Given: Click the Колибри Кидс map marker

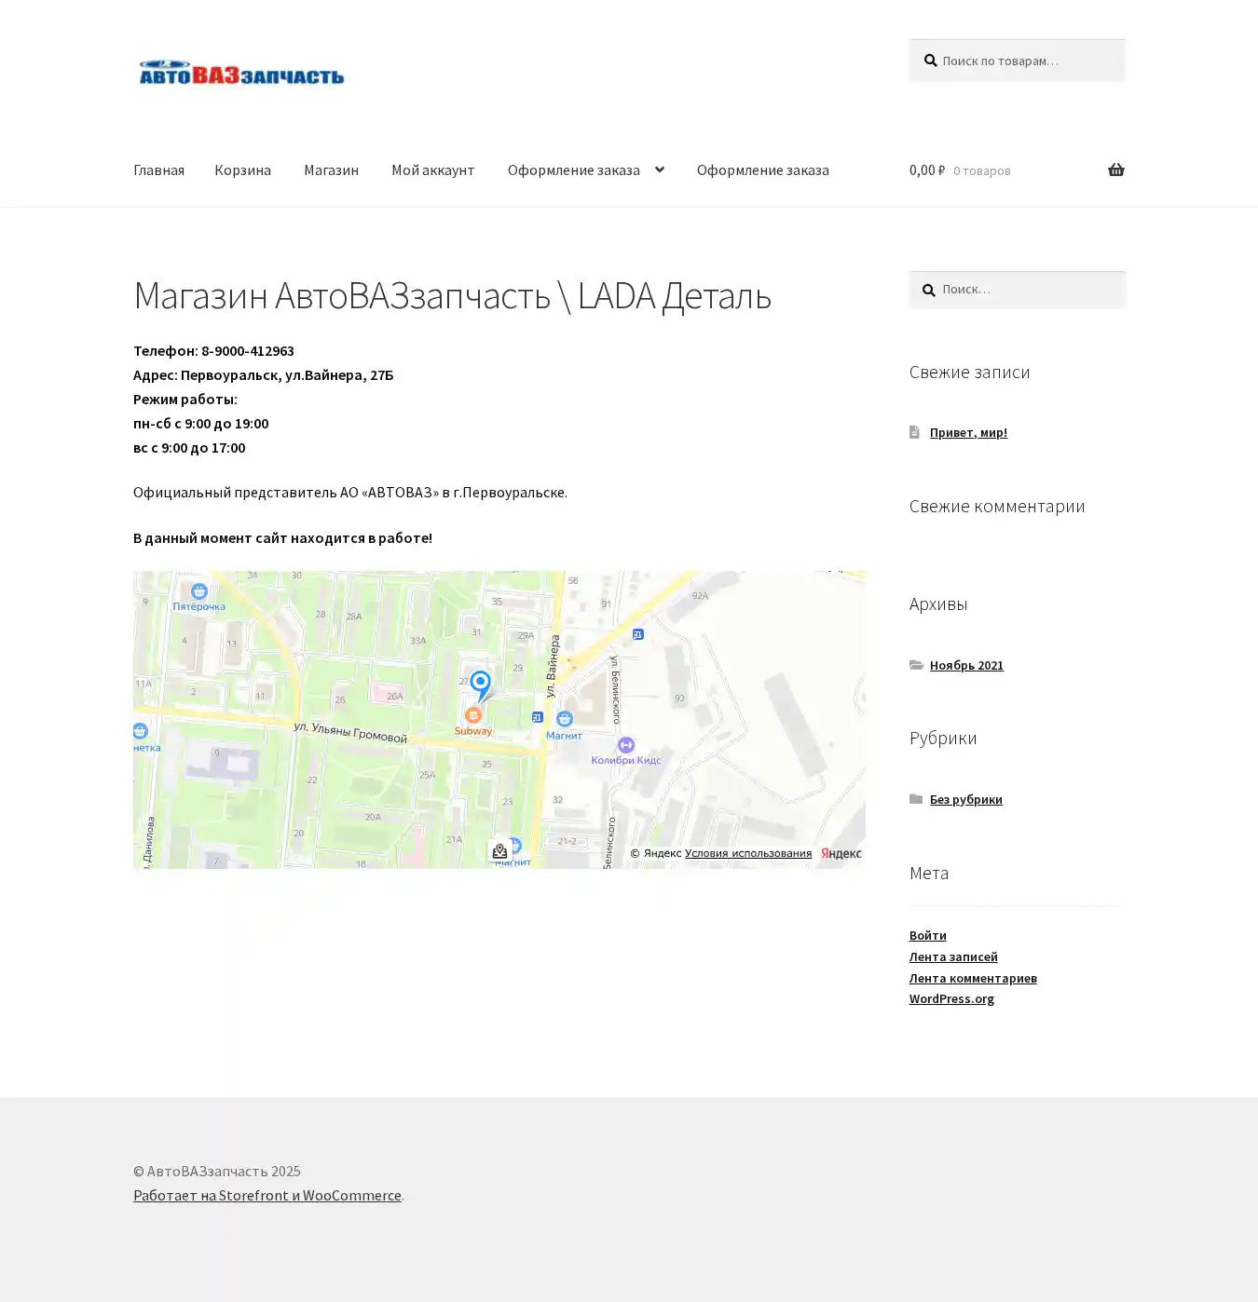Looking at the screenshot, I should coord(626,745).
